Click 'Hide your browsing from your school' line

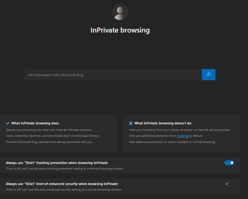[x=179, y=130]
